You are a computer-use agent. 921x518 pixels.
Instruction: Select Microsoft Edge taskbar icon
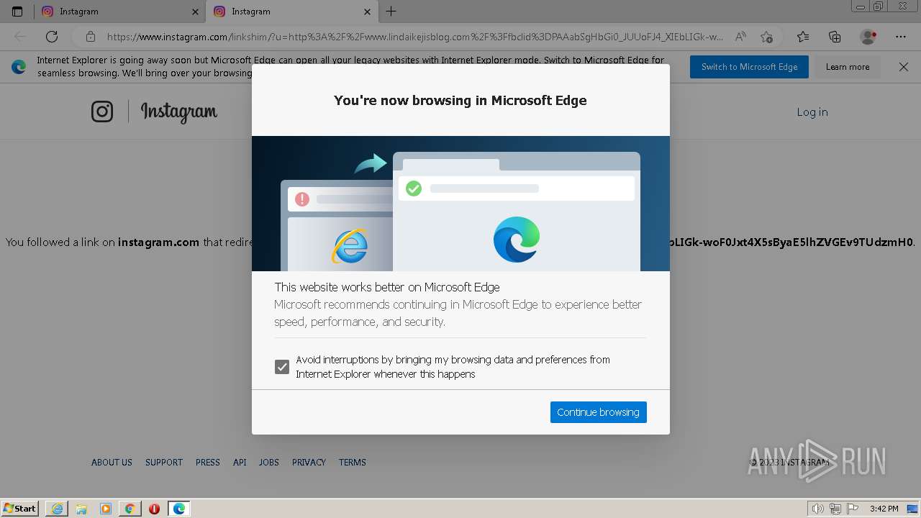(178, 509)
